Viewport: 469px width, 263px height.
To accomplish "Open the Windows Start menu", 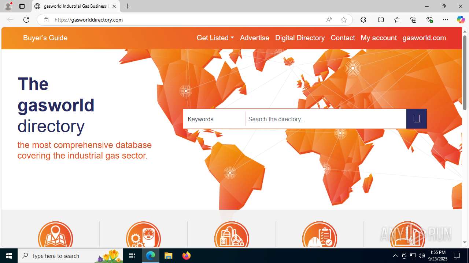I will pos(9,256).
